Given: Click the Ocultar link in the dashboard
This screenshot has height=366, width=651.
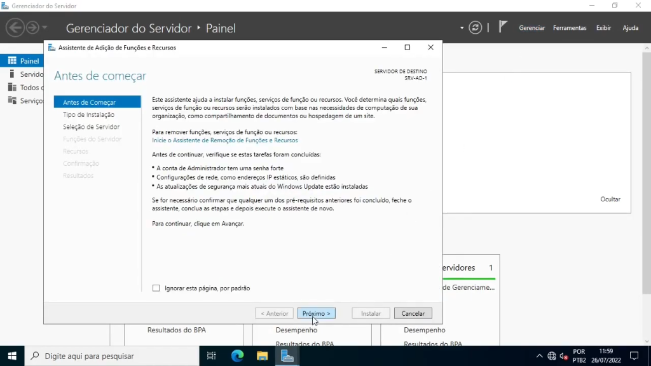Looking at the screenshot, I should tap(610, 199).
